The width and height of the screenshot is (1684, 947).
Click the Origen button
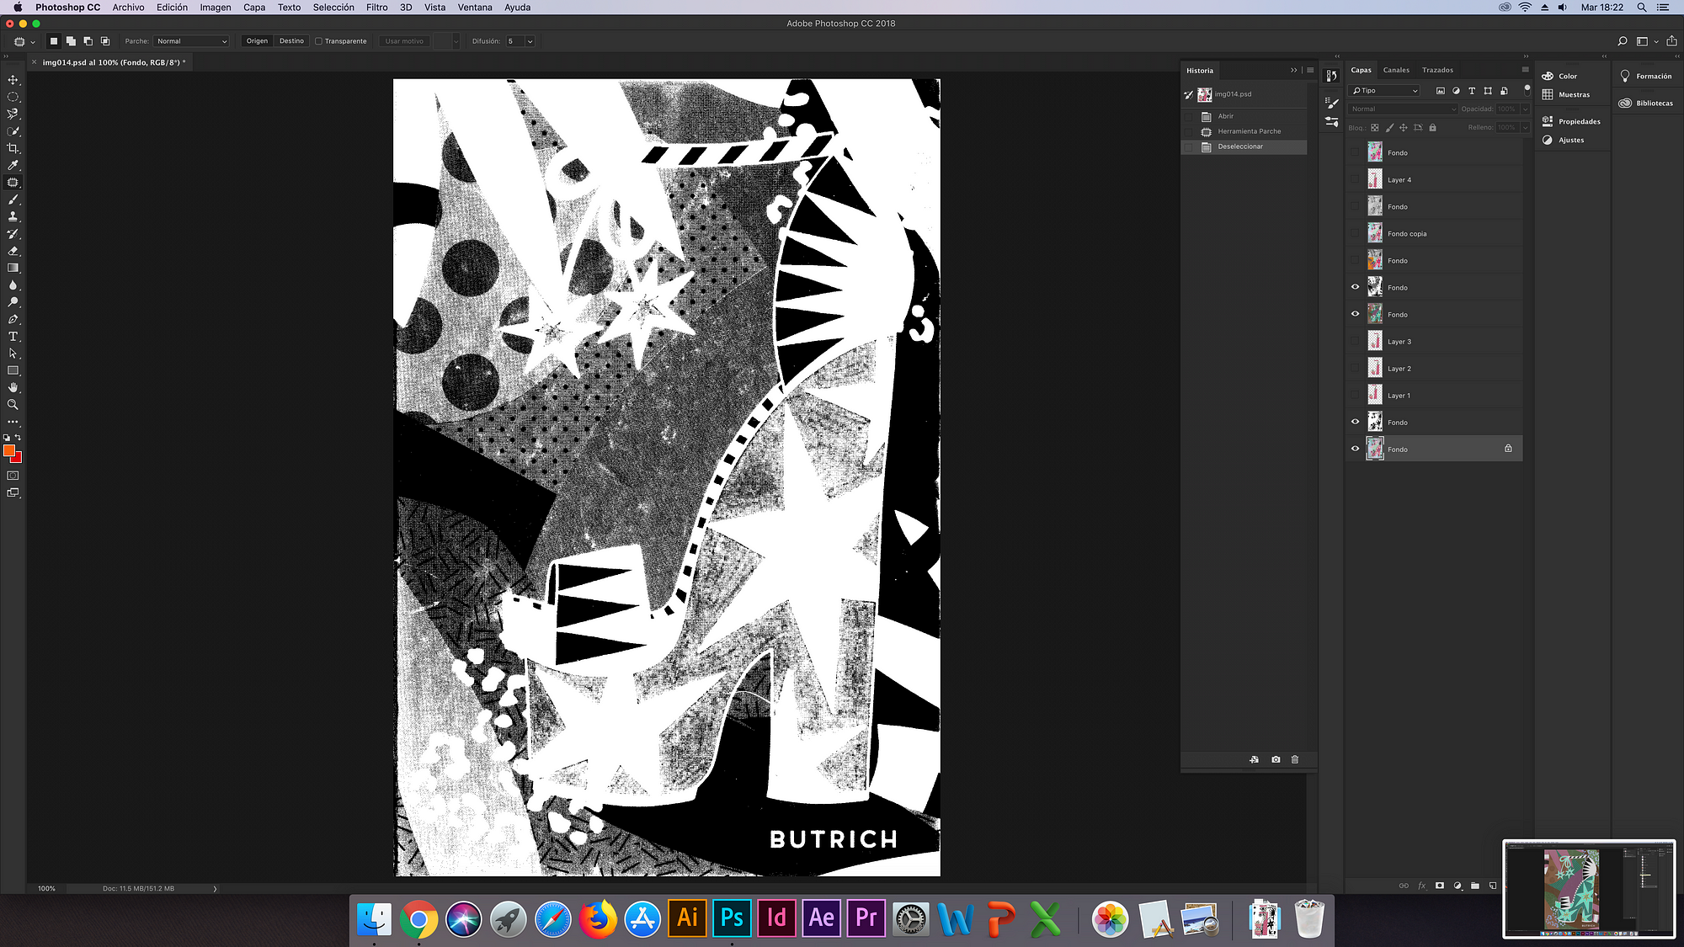pyautogui.click(x=258, y=41)
